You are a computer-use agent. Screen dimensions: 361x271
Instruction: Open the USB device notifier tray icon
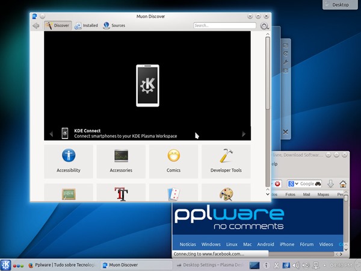point(306,265)
